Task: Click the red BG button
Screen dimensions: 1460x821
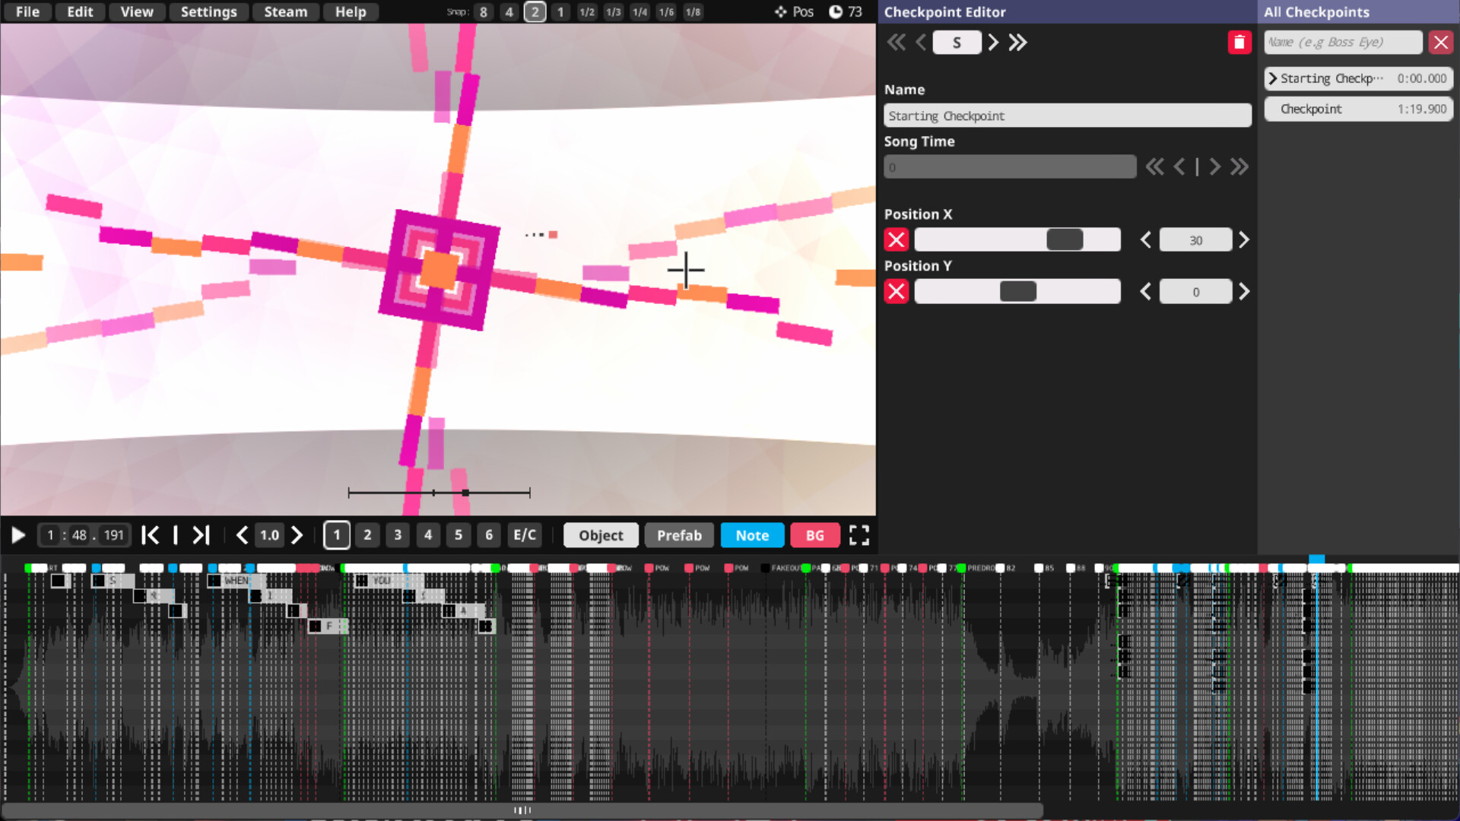Action: [x=815, y=536]
